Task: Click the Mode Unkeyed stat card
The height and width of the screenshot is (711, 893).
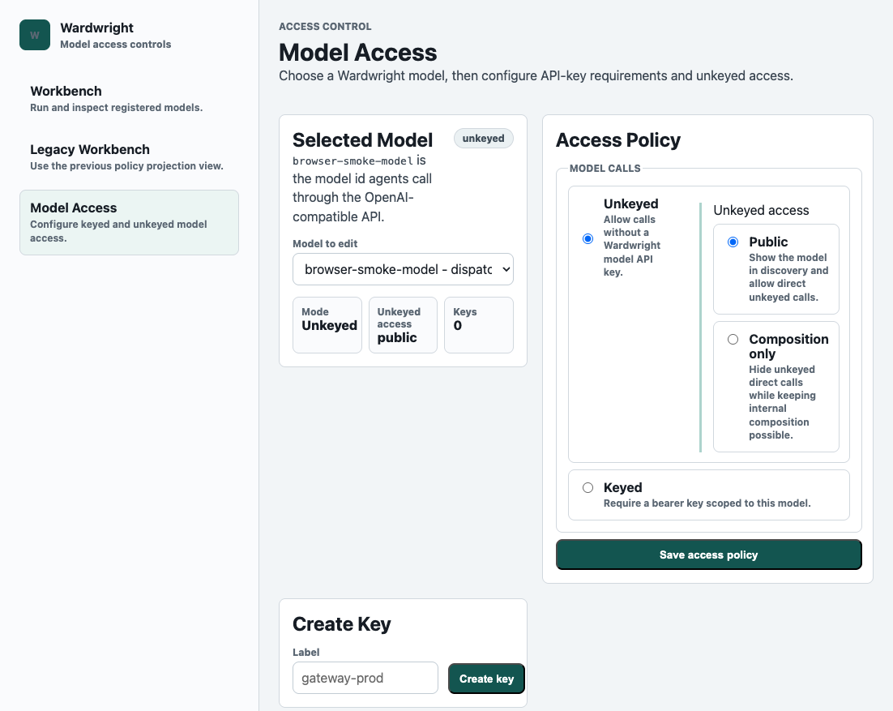Action: pos(327,325)
